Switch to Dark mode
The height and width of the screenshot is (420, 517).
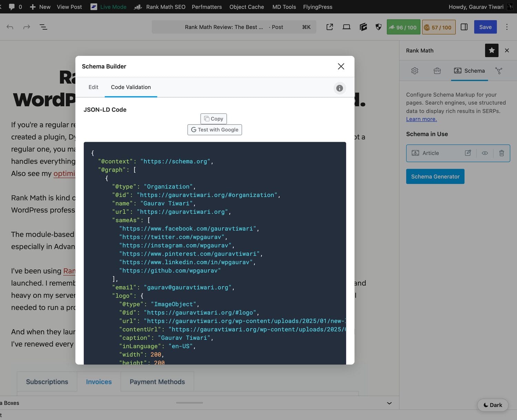[x=493, y=405]
